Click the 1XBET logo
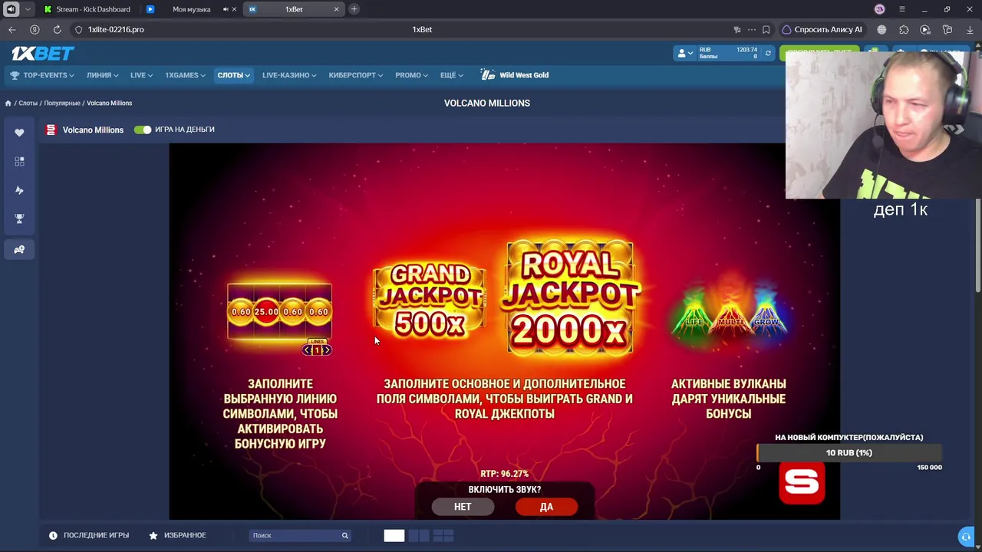 point(43,53)
